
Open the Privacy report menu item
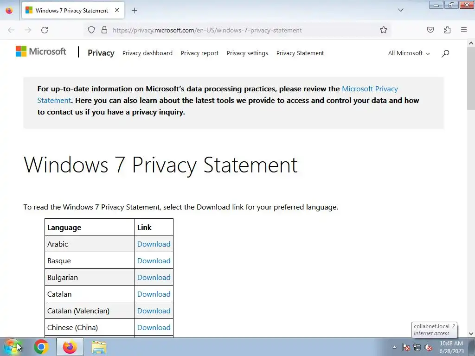pos(199,53)
